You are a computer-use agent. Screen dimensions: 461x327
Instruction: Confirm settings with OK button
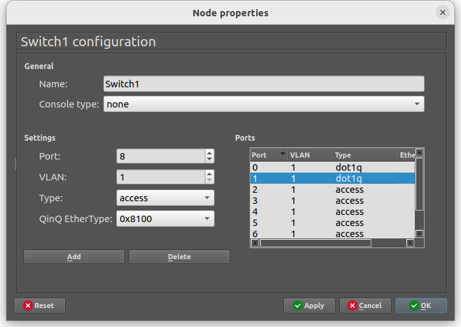point(421,306)
